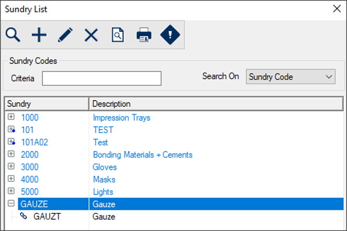Select the GAUZT child item

47,216
